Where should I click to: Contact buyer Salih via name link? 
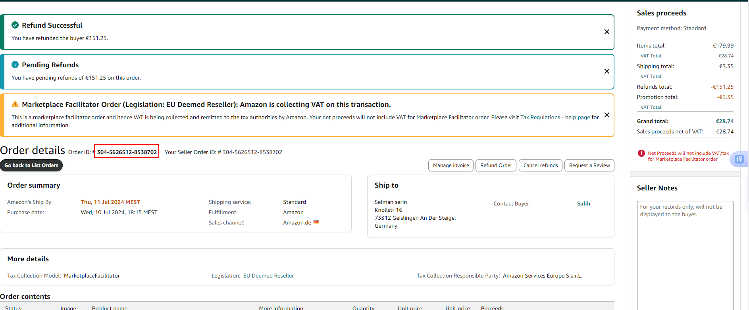[583, 203]
